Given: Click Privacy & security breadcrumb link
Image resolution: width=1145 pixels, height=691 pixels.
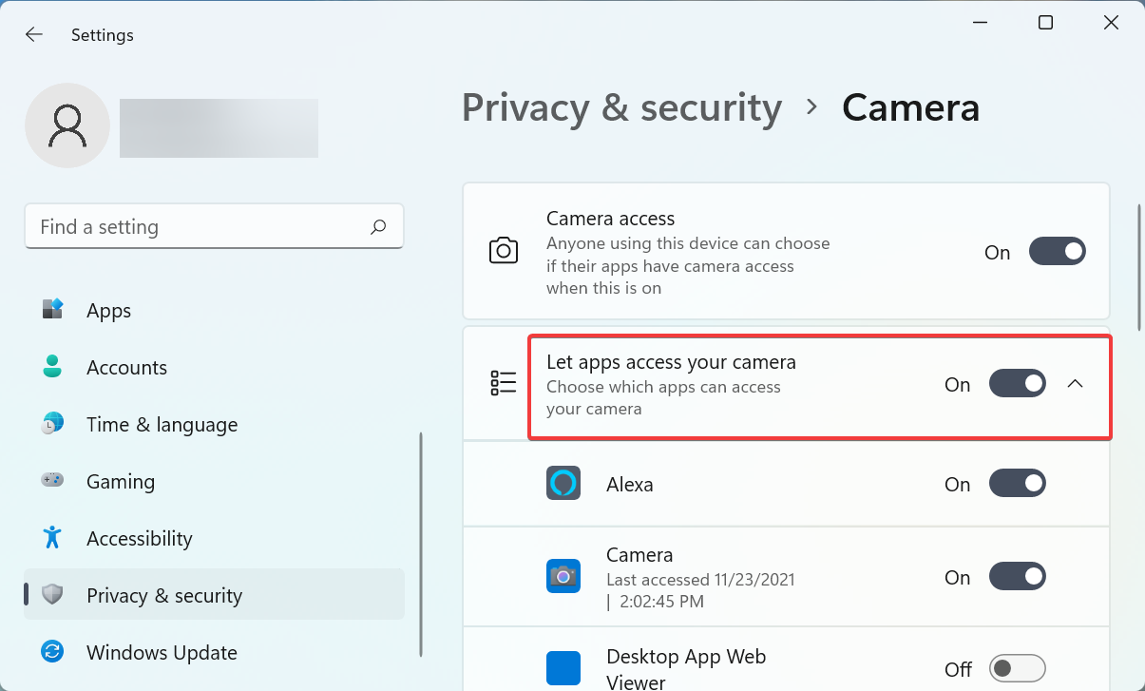Looking at the screenshot, I should pos(621,108).
